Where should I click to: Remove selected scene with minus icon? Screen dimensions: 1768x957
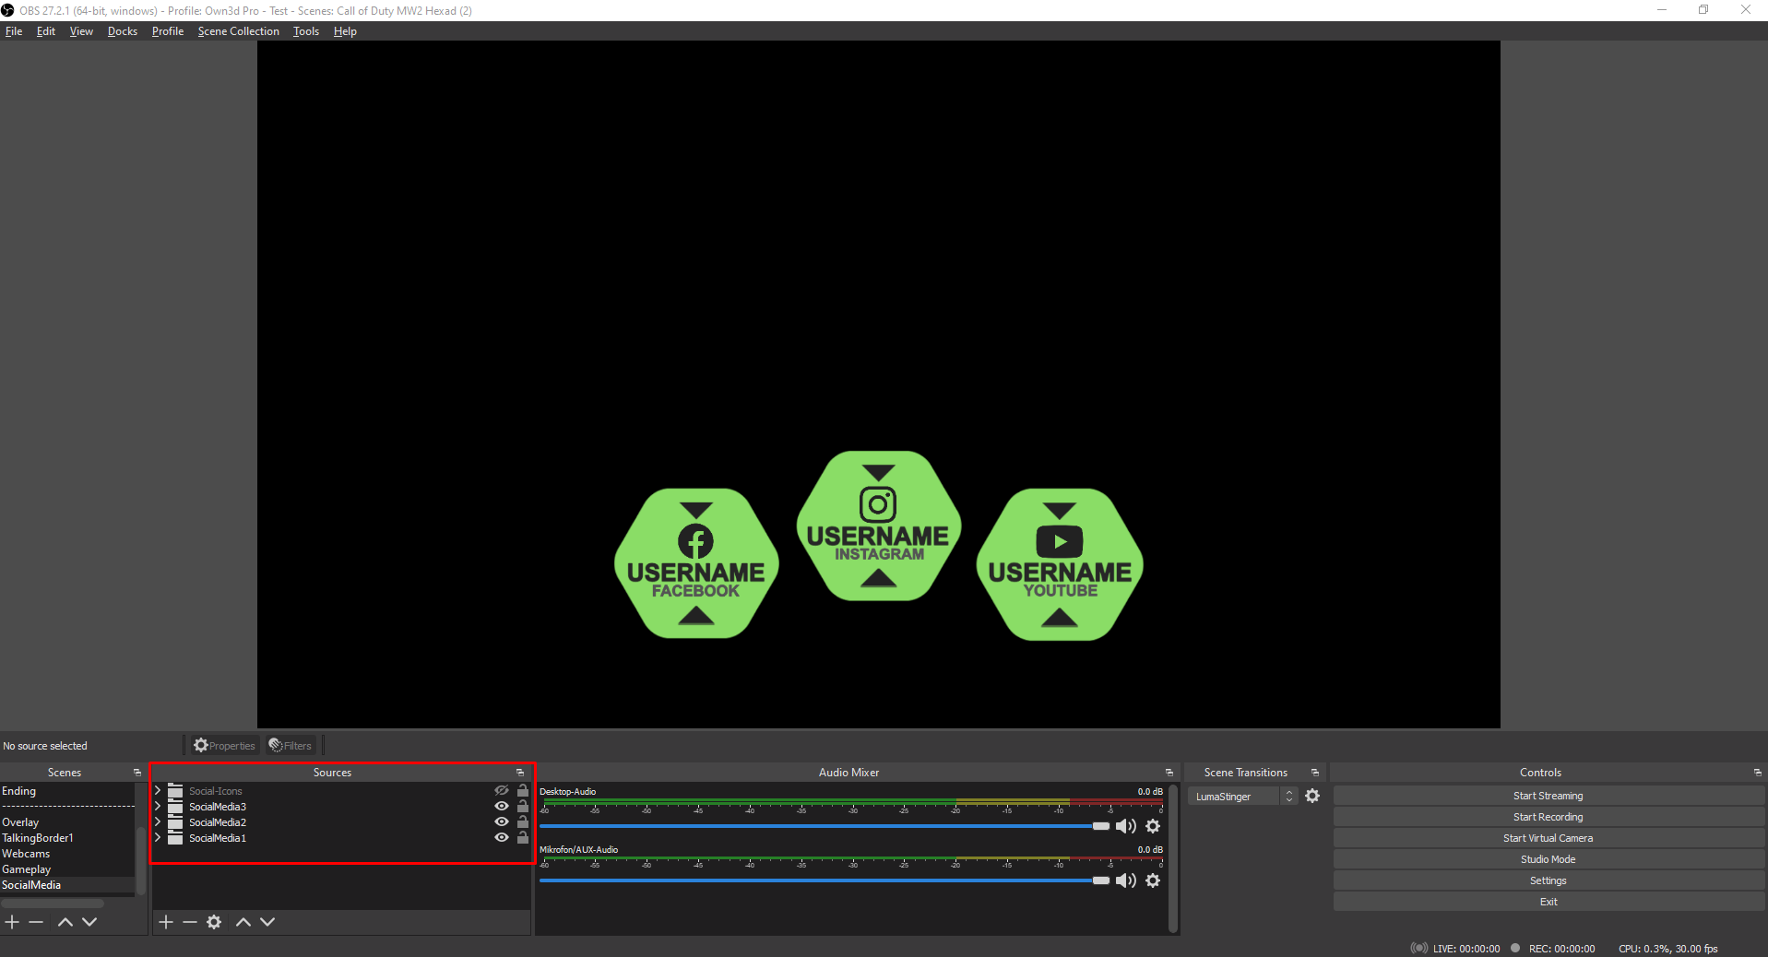(x=36, y=922)
